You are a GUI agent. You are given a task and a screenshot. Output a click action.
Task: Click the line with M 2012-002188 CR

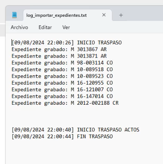click(65, 103)
